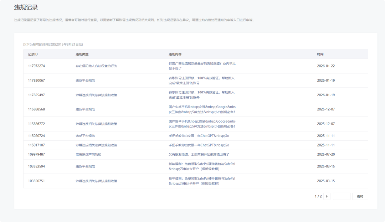Image resolution: width=385 pixels, height=222 pixels.
Task: Open 违反平台规范 link for record 115888568
Action: (x=85, y=109)
